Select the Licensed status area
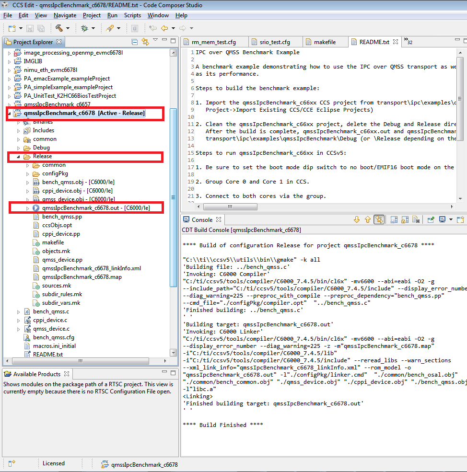 coord(54,463)
